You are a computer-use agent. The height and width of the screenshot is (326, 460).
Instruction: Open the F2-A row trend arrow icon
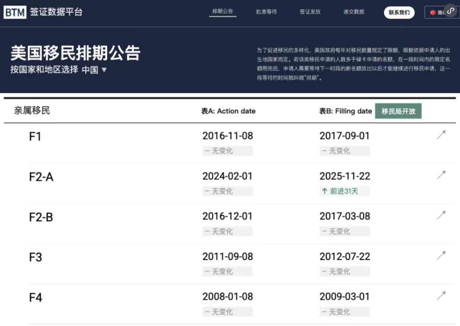(441, 175)
